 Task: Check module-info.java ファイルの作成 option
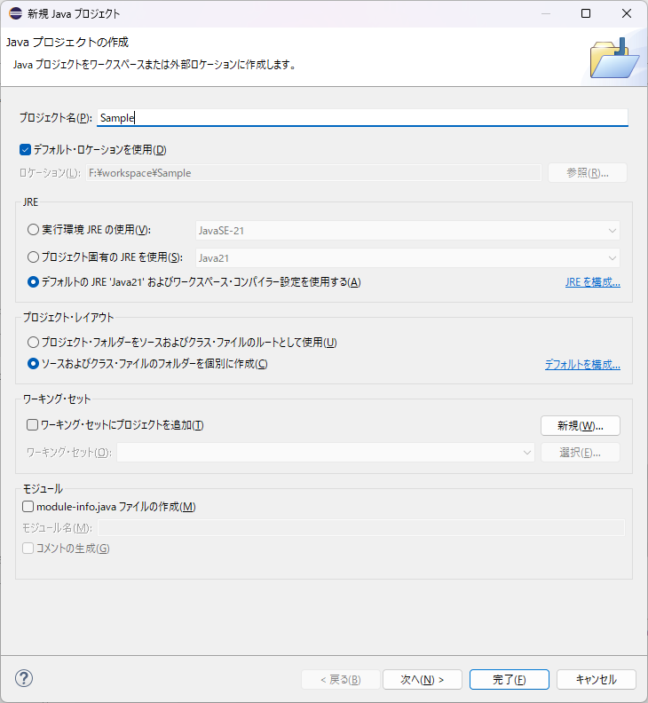tap(28, 507)
